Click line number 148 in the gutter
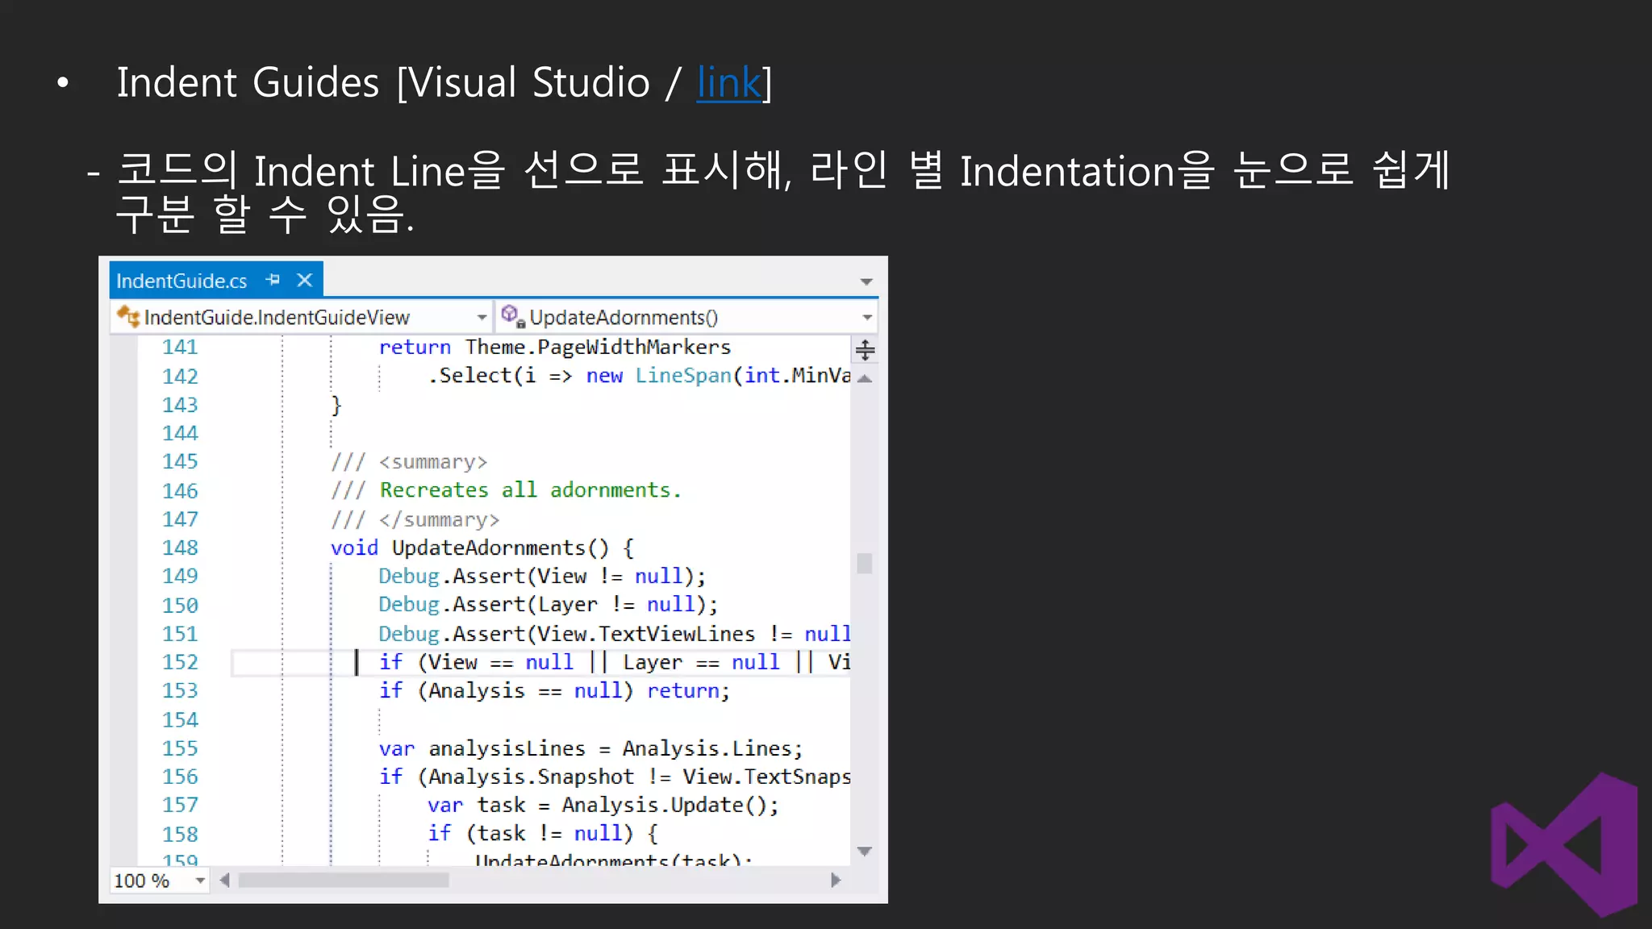This screenshot has width=1652, height=929. 180,548
